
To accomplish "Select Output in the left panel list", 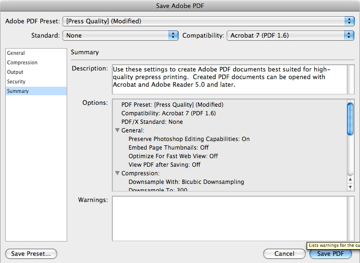I will pos(36,72).
